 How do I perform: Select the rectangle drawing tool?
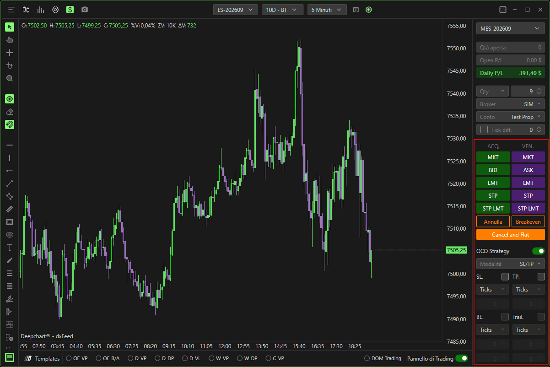10,222
